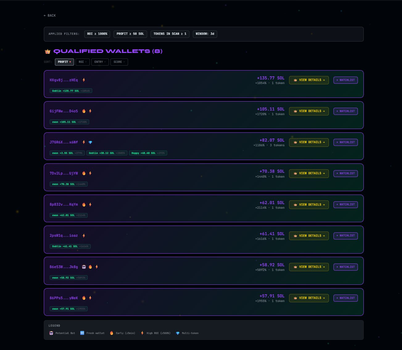Image resolution: width=402 pixels, height=350 pixels.
Task: View details for wallet HXgv8j...zHEq
Action: [x=309, y=80]
